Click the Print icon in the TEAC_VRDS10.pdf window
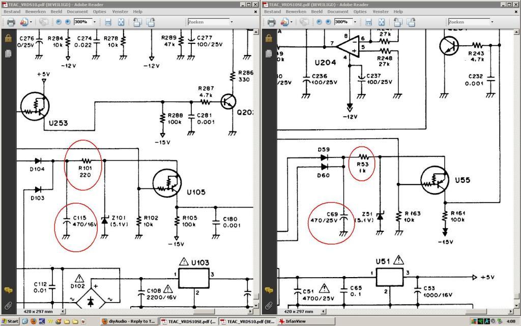The image size is (521, 326). click(11, 22)
